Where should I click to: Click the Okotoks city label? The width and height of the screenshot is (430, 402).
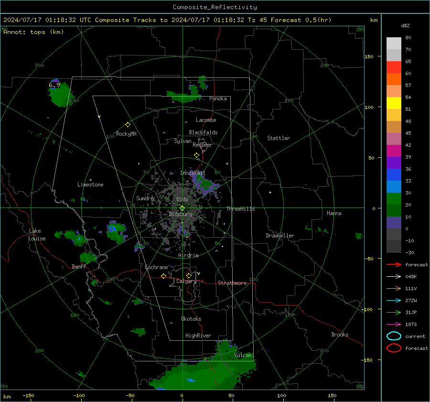pyautogui.click(x=191, y=319)
